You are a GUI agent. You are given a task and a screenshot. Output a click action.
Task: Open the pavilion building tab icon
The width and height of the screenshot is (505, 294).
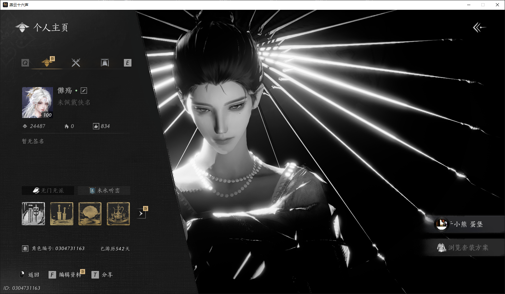105,62
